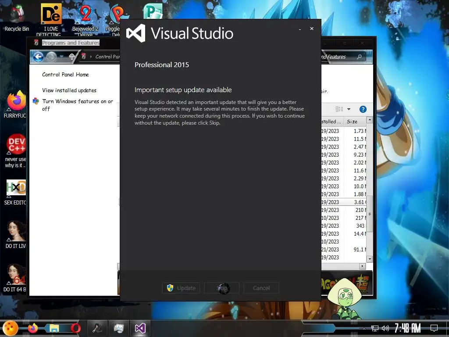Open Turn Windows features on or off link

coord(77,105)
